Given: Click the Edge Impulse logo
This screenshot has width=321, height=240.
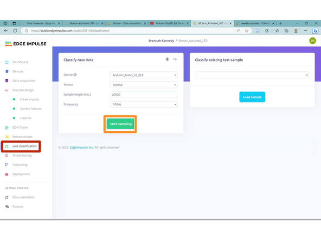Looking at the screenshot, I should 26,44.
